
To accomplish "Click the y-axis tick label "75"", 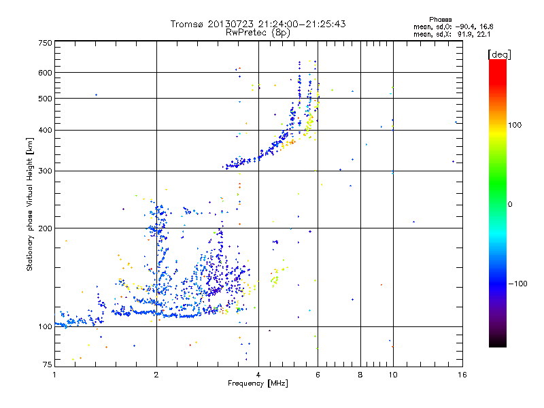I will tap(48, 364).
